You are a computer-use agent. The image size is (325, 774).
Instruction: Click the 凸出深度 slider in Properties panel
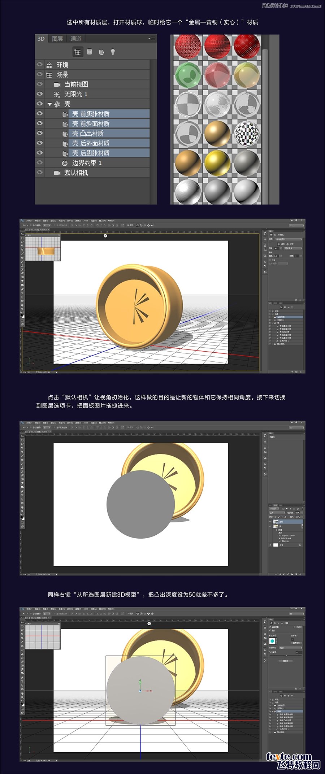[286, 656]
